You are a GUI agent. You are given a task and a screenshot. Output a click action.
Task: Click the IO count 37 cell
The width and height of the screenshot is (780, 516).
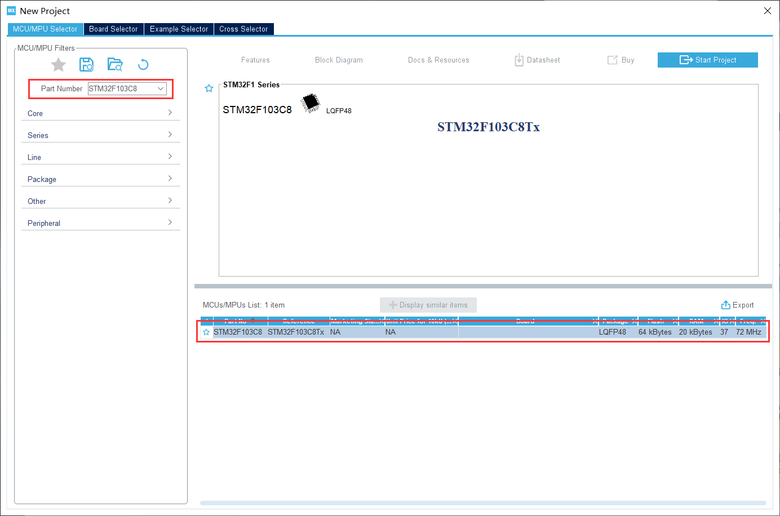tap(724, 332)
